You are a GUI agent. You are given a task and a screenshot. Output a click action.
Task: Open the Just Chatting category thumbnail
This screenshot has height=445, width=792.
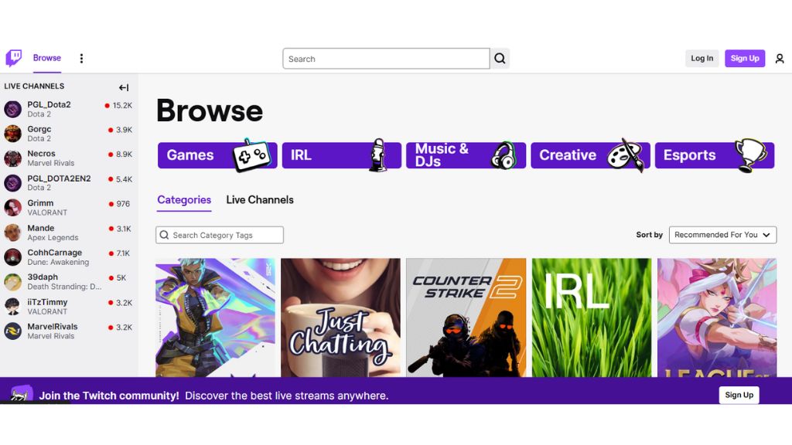340,318
